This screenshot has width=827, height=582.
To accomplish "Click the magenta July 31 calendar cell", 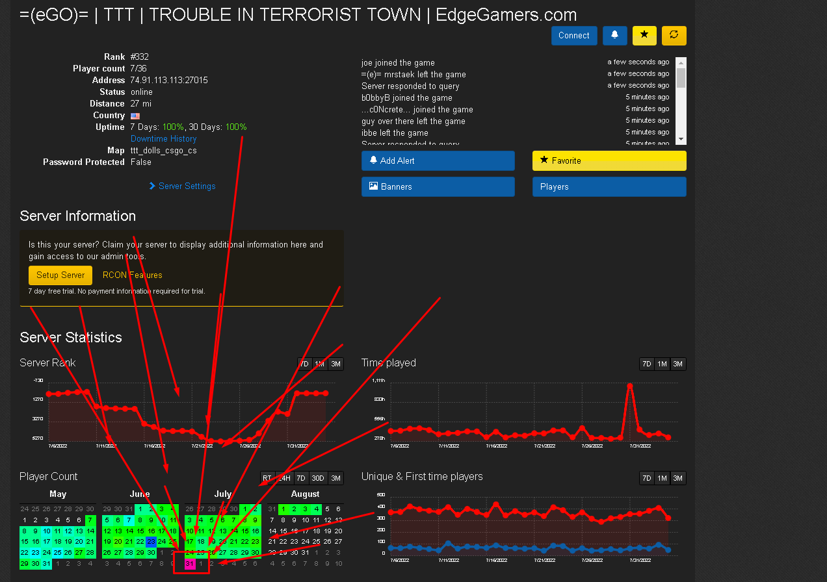I will 190,564.
